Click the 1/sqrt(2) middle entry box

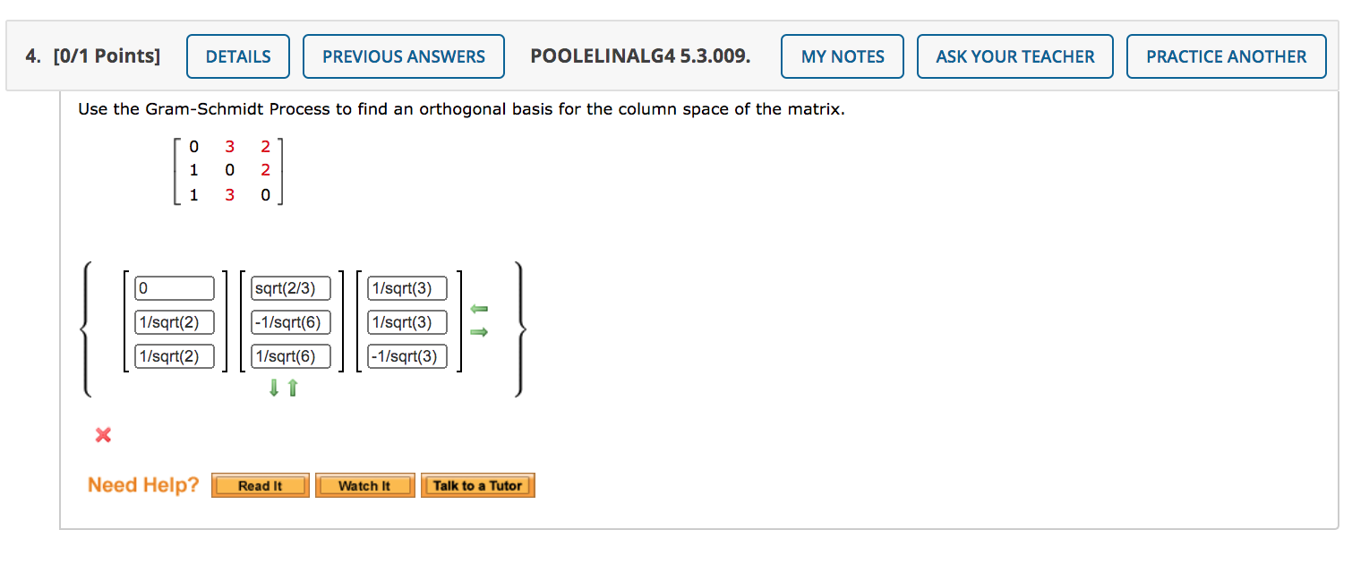click(174, 321)
